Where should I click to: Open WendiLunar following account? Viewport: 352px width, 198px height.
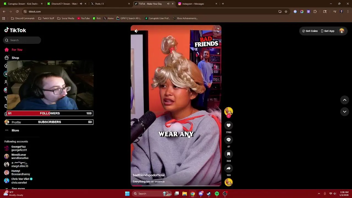pyautogui.click(x=16, y=156)
